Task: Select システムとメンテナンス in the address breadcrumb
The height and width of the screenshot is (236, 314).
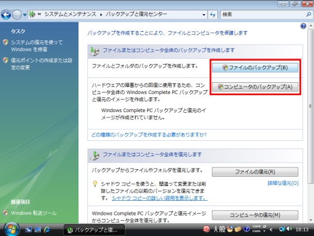Action: pyautogui.click(x=70, y=14)
